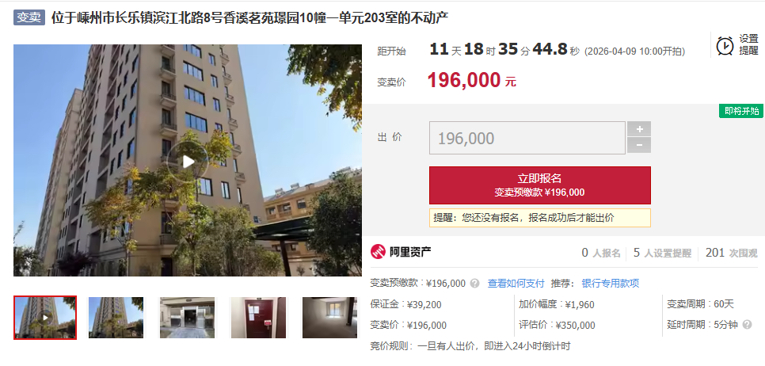Click the alarm clock reminder icon
The width and height of the screenshot is (765, 366).
pyautogui.click(x=725, y=45)
